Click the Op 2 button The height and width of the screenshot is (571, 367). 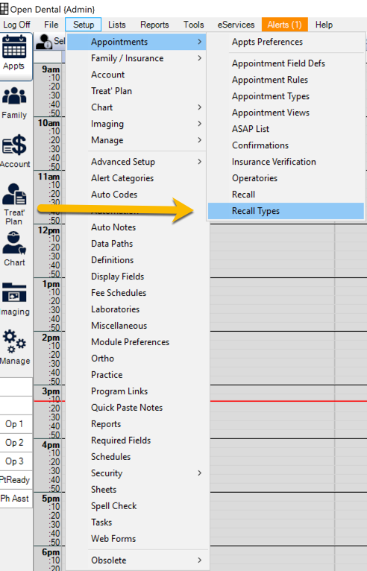click(16, 443)
